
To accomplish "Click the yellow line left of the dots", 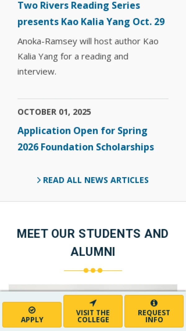I will pos(73,270).
